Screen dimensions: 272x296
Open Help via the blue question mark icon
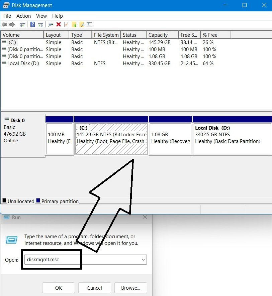coord(32,24)
